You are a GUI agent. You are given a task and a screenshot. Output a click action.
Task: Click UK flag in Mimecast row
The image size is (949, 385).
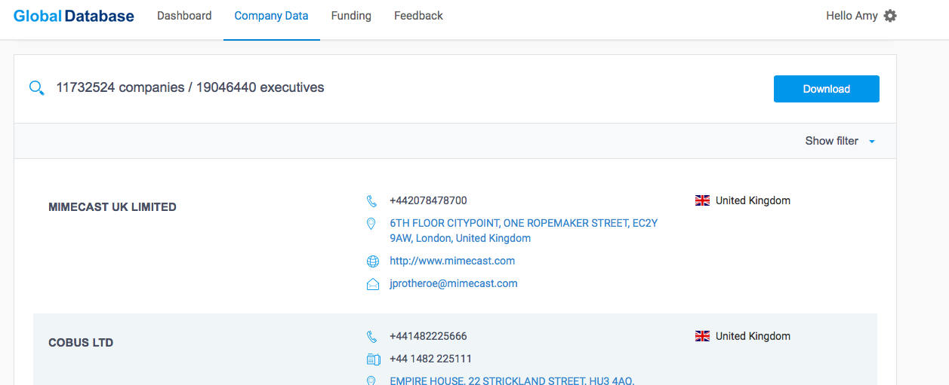702,200
